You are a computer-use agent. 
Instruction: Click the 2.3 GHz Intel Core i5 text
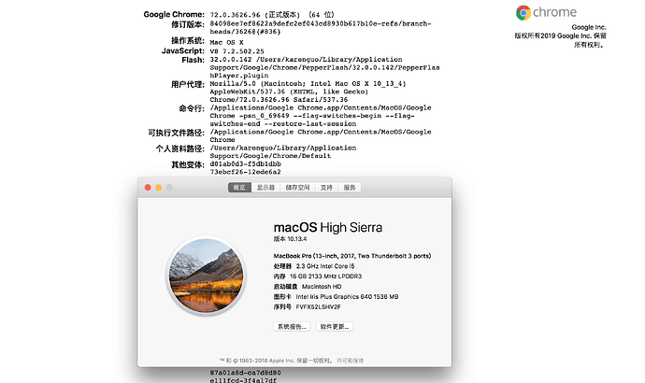[x=325, y=266]
